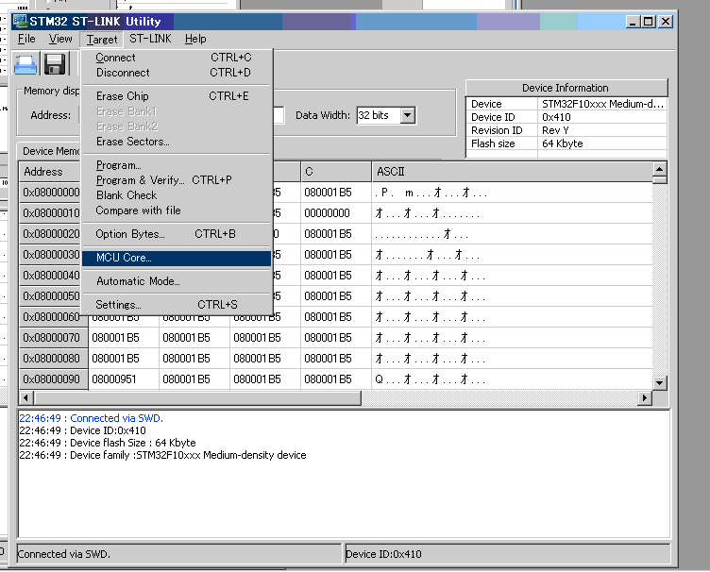Image resolution: width=710 pixels, height=572 pixels.
Task: Select address row 0x08000010
Action: point(51,213)
